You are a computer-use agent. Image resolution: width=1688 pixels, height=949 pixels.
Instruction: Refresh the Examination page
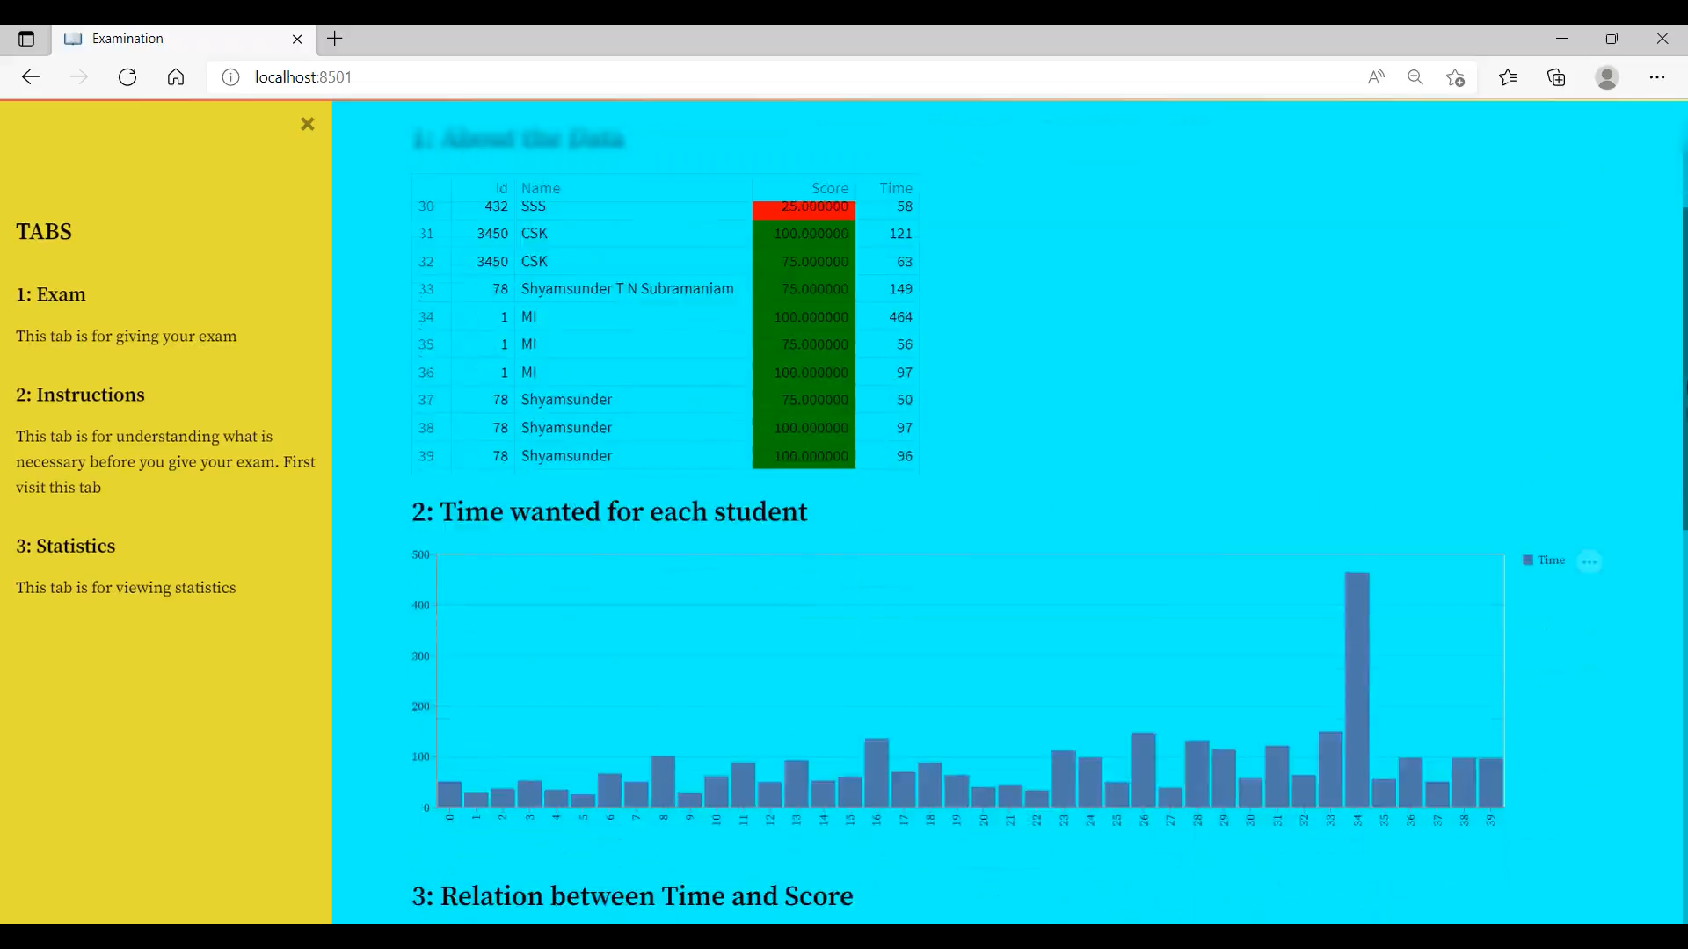click(127, 77)
